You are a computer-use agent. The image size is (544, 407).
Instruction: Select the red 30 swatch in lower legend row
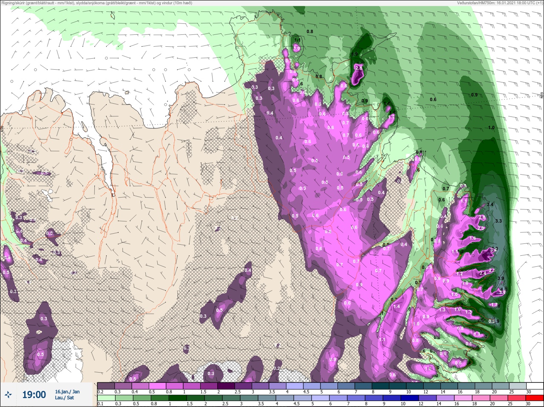pos(534,398)
